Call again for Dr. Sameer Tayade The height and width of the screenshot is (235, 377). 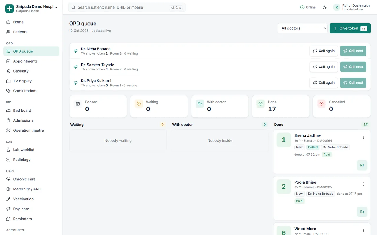coord(324,67)
